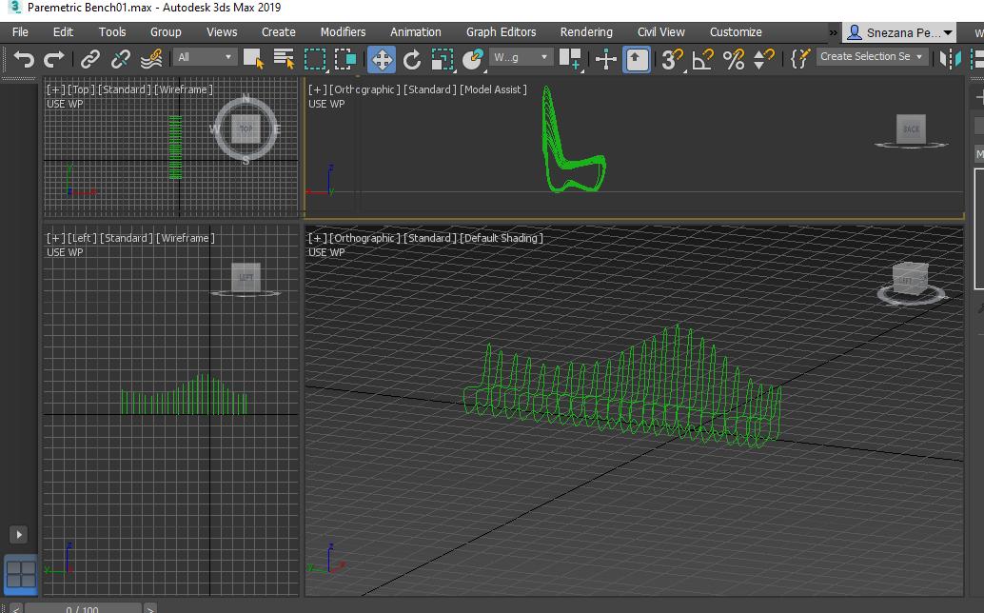
Task: Choose the Select Object arrow tool
Action: tap(253, 59)
